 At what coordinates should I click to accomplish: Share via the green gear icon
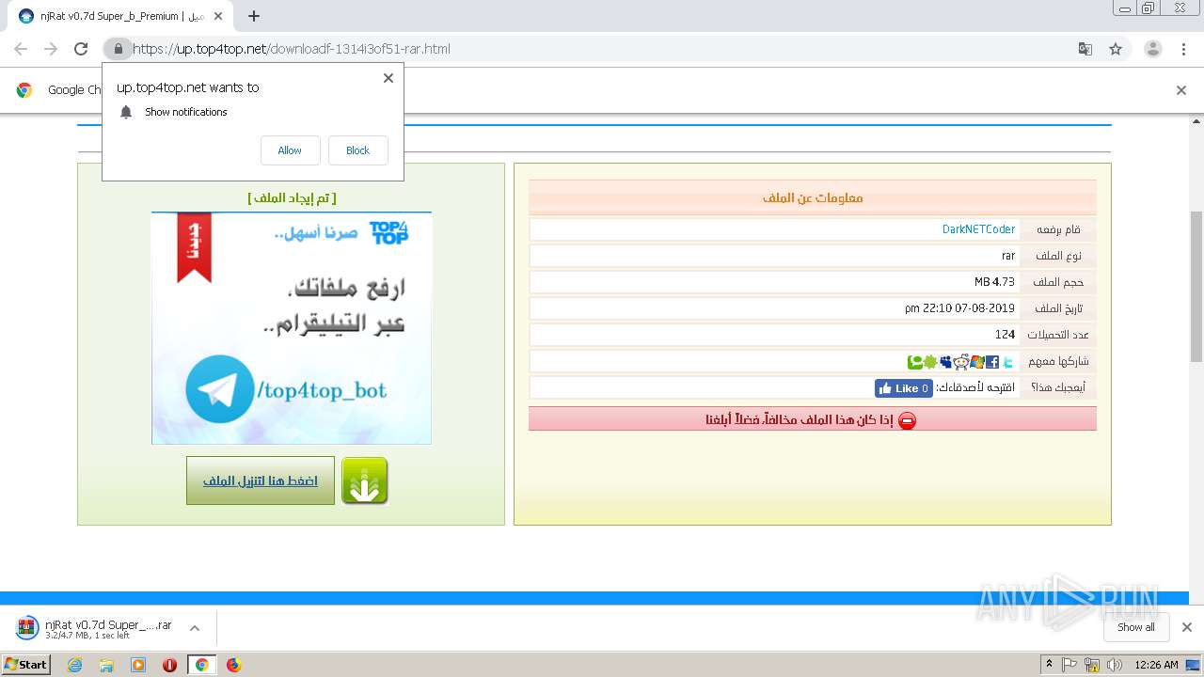pos(930,361)
